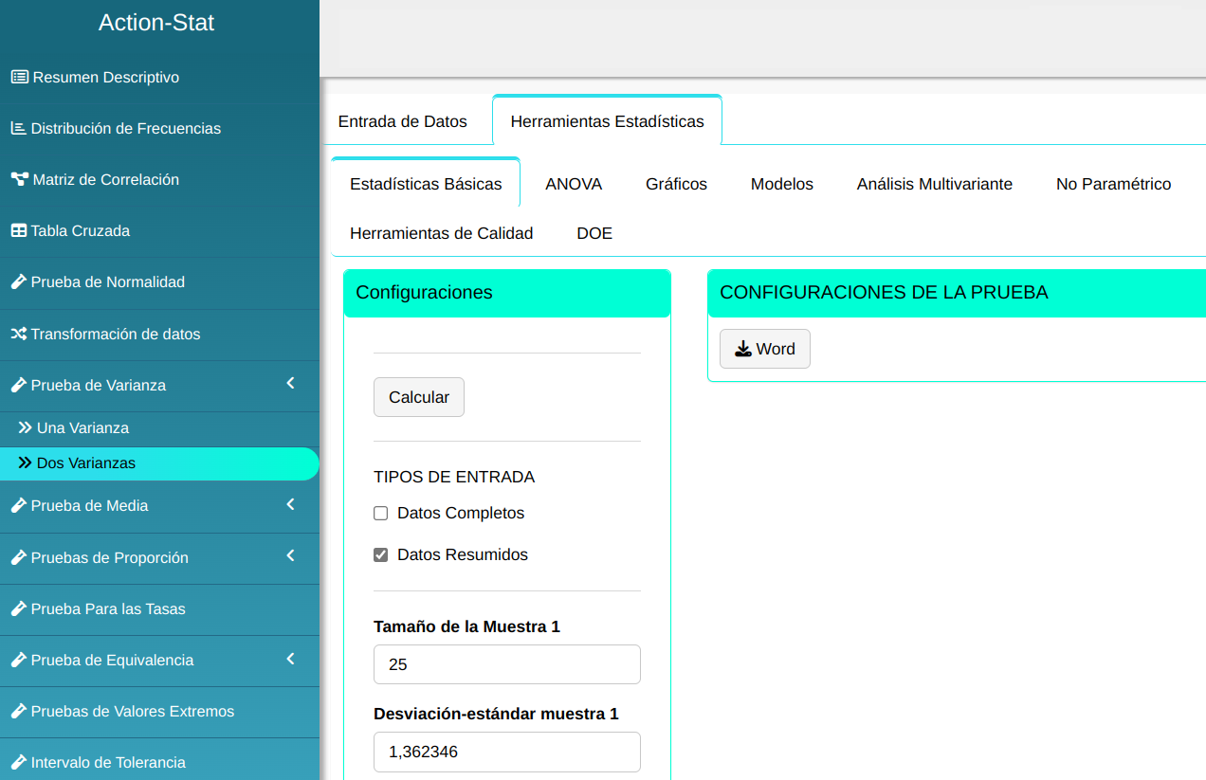This screenshot has height=780, width=1206.
Task: Expand the Pruebas de Proporción chevron
Action: pos(291,555)
